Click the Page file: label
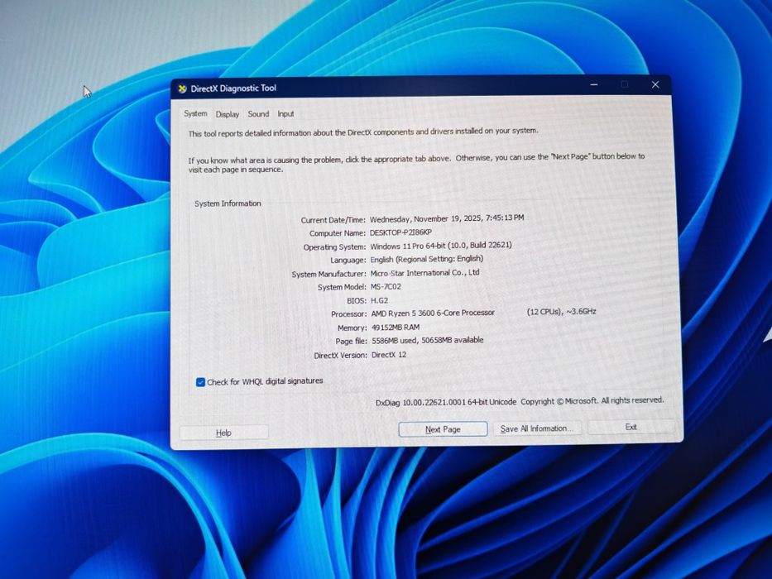 [352, 342]
